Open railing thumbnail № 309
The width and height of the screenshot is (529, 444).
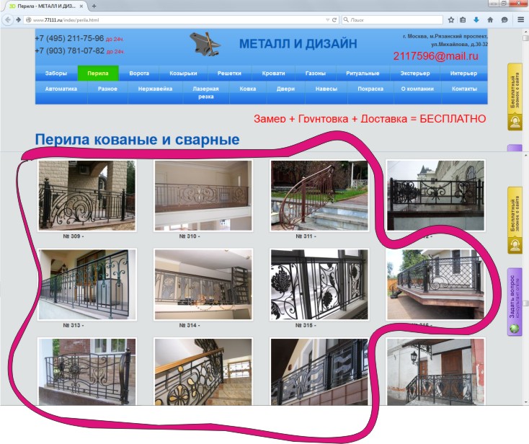(87, 195)
